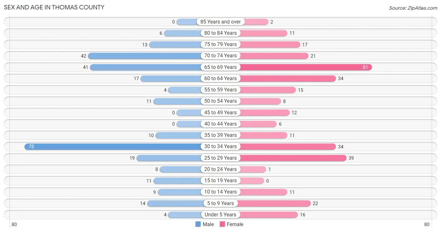Click the blue Male legend swatch
This screenshot has width=441, height=232.
(x=198, y=224)
